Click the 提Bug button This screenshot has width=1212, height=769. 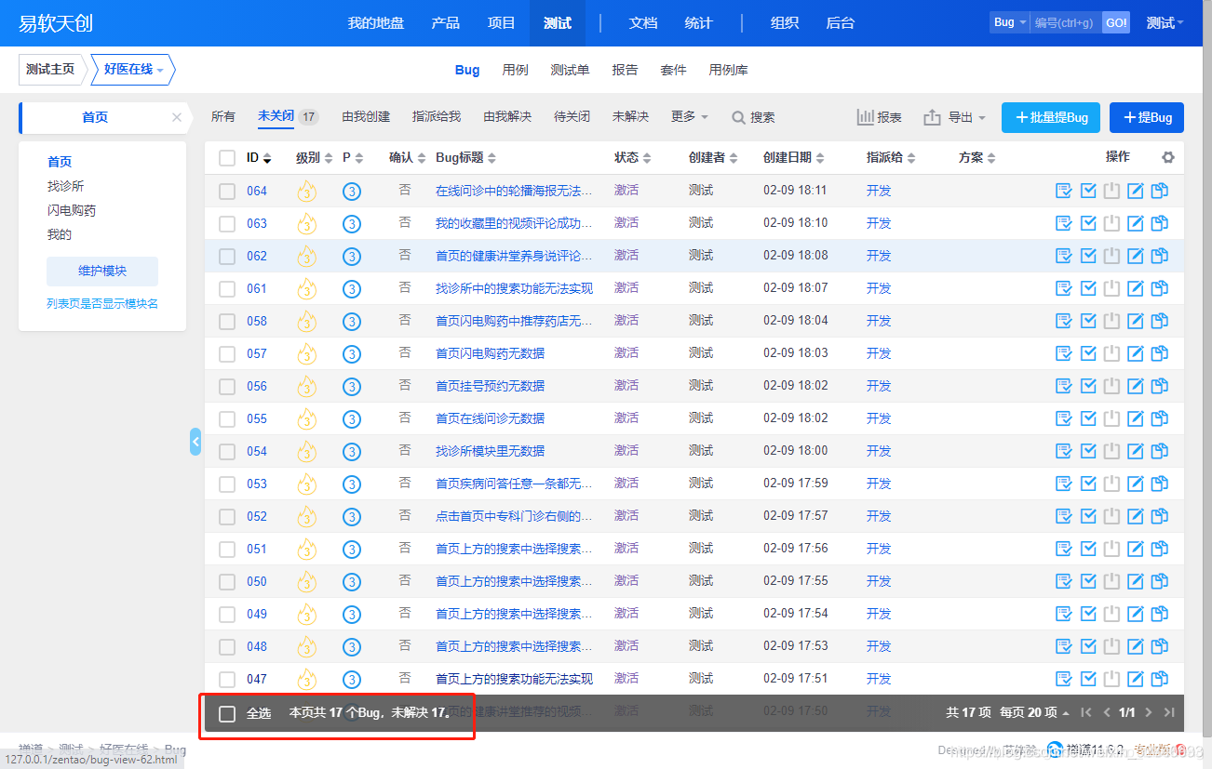click(1147, 117)
